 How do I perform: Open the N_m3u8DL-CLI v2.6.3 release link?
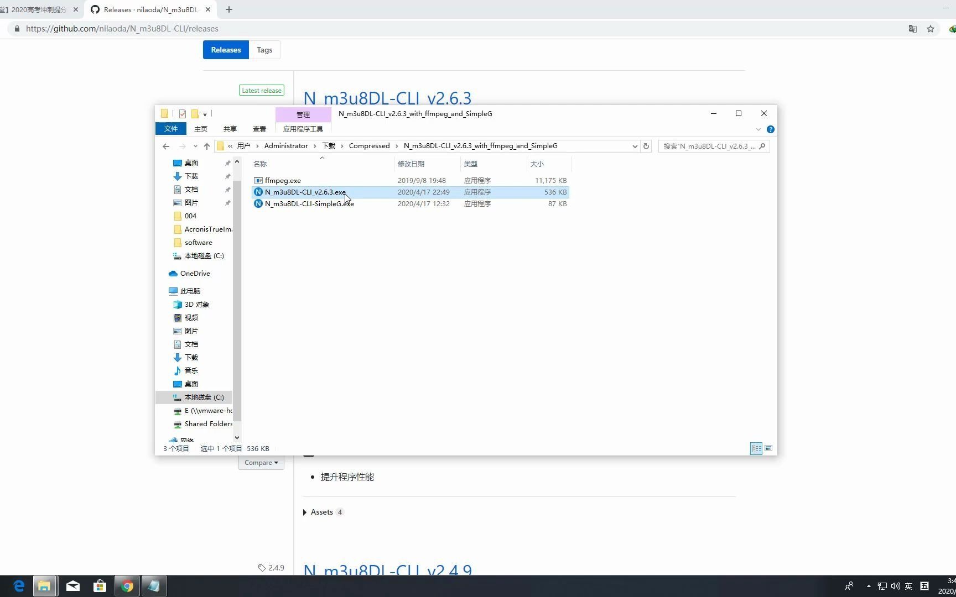tap(387, 98)
